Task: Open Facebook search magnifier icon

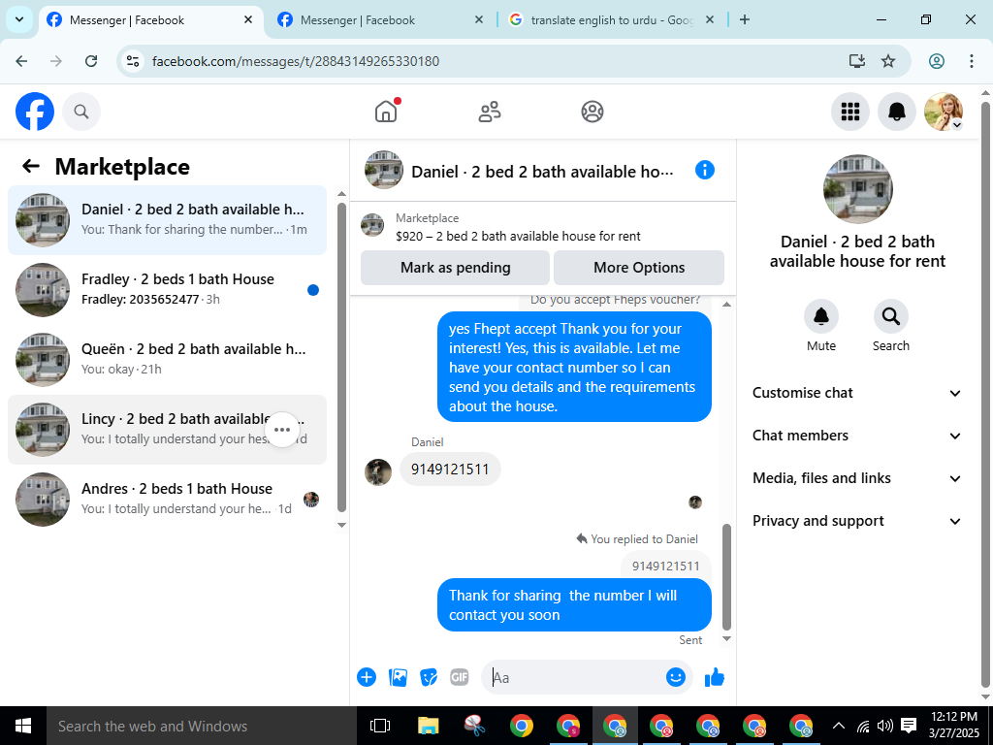Action: pyautogui.click(x=81, y=112)
